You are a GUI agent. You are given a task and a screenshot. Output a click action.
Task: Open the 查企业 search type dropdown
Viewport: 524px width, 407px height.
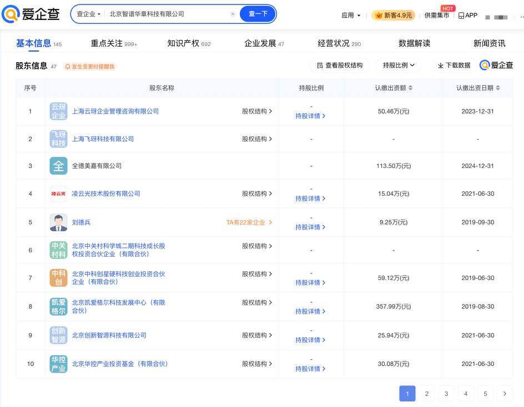tap(89, 14)
